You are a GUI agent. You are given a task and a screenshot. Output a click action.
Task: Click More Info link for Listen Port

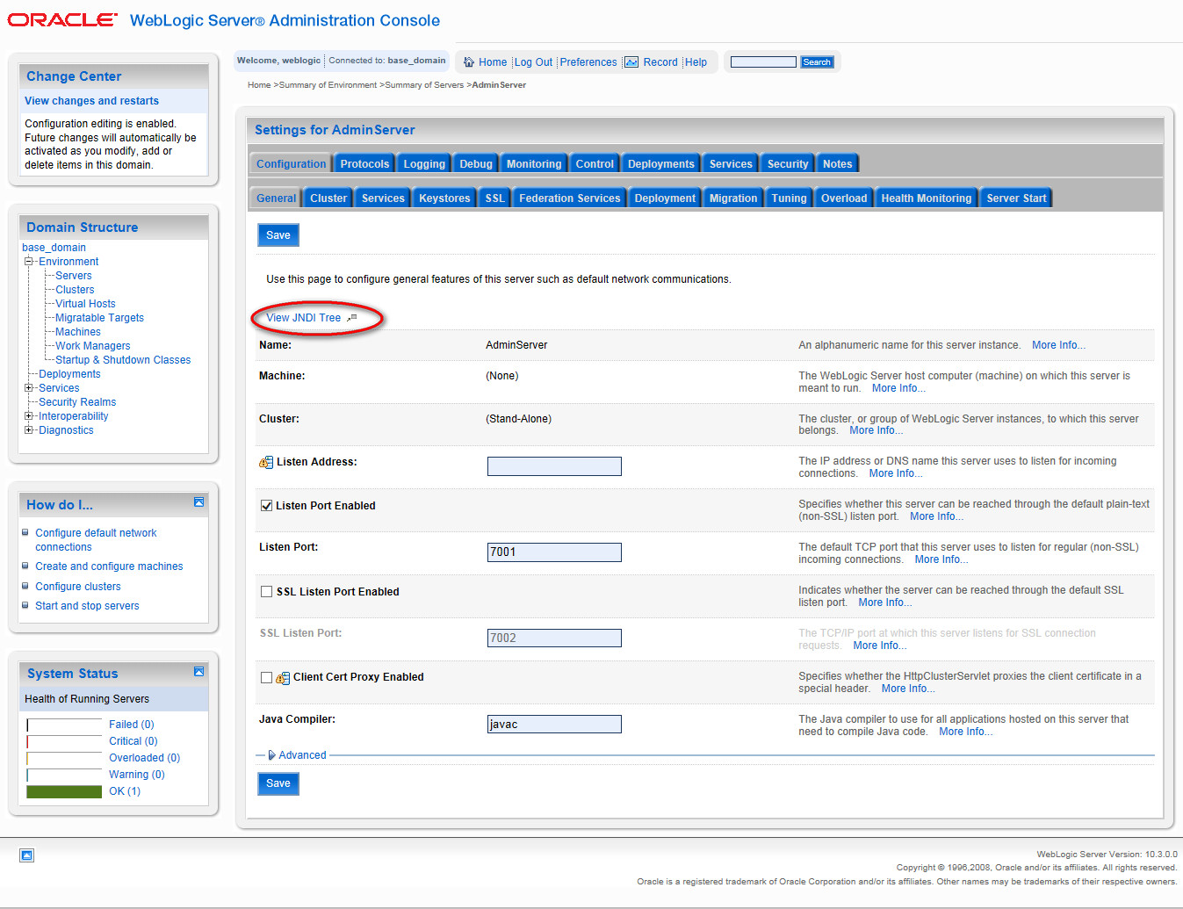point(941,559)
